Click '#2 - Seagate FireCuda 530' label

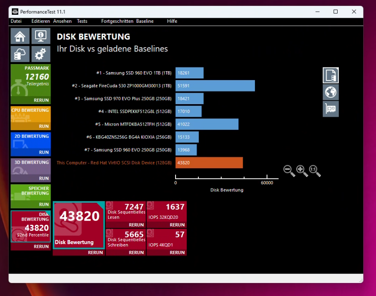point(122,86)
